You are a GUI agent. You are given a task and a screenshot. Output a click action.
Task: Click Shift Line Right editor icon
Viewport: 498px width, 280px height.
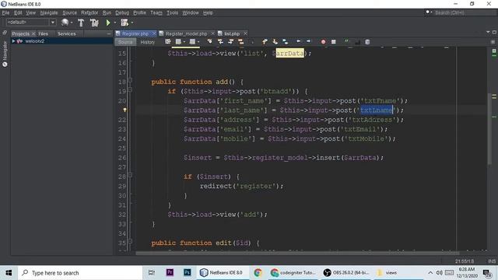tap(308, 41)
